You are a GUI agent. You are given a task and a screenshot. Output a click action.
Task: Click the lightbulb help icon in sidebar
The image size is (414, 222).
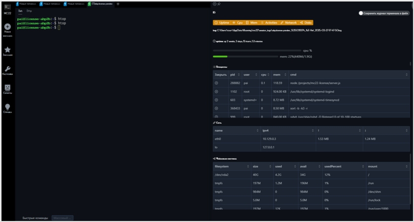[x=7, y=107]
